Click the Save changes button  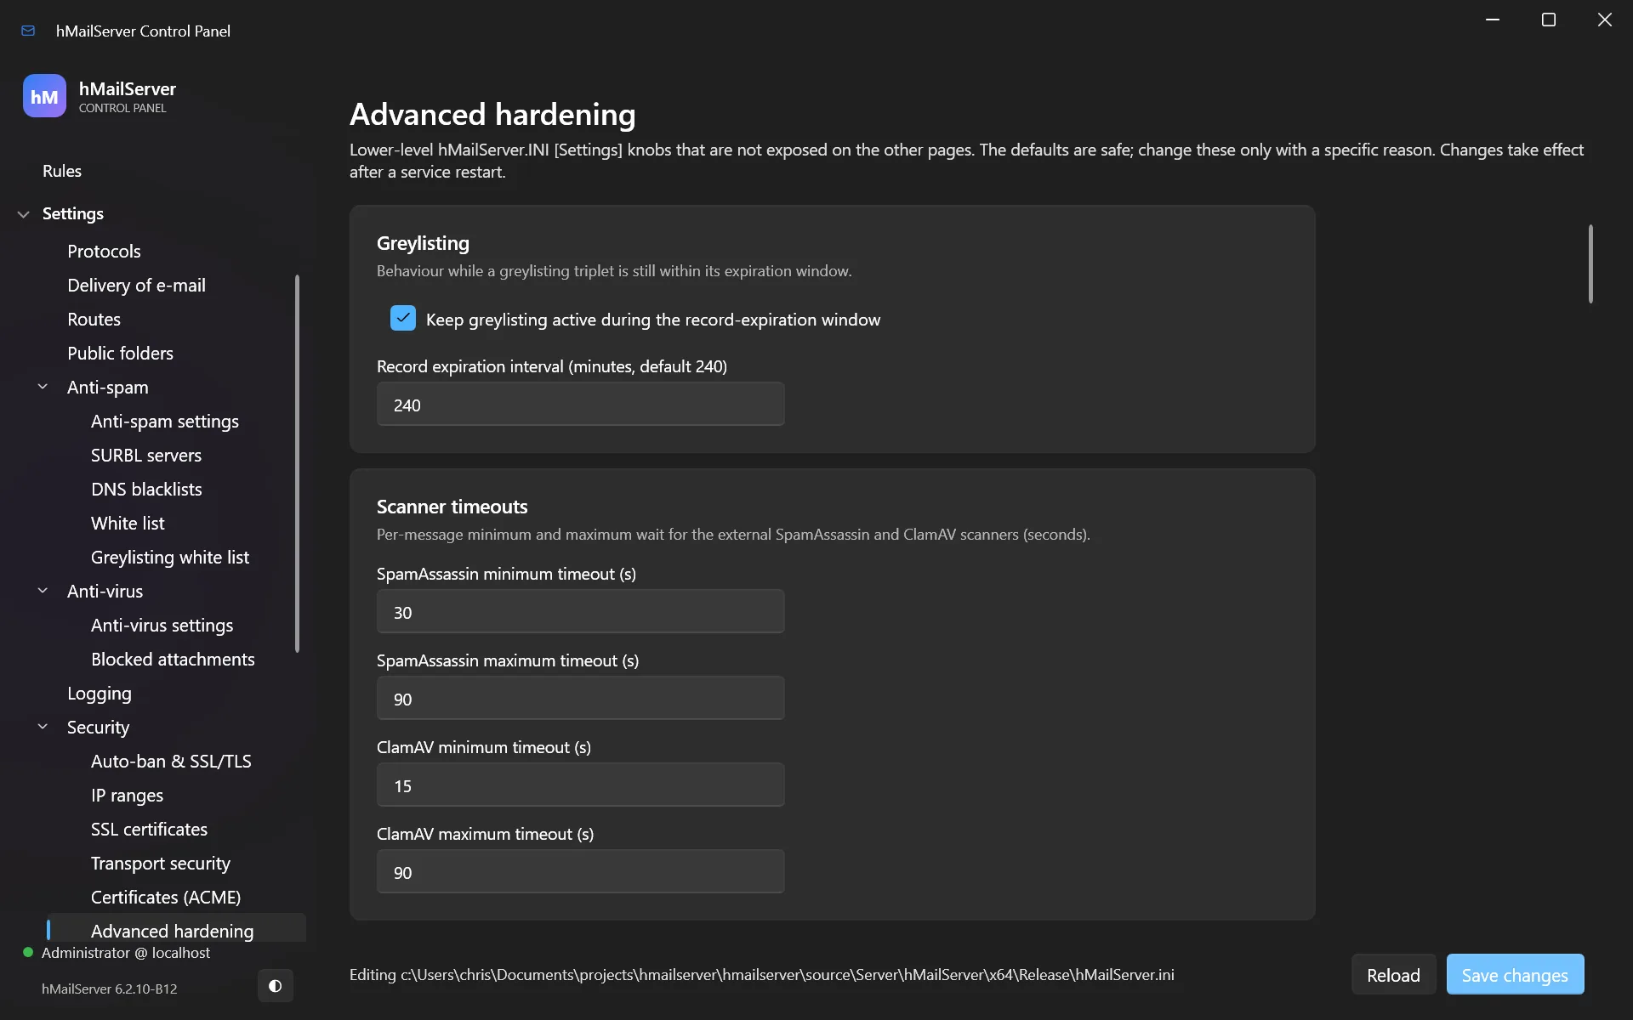tap(1515, 975)
